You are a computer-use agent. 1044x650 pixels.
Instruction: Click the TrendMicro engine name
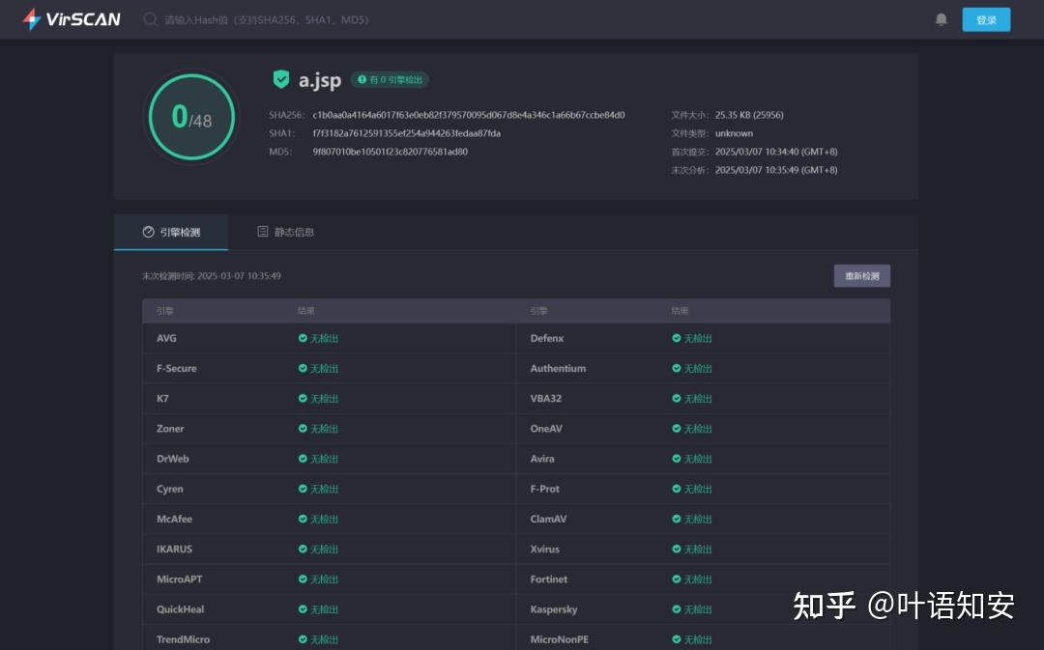click(183, 639)
